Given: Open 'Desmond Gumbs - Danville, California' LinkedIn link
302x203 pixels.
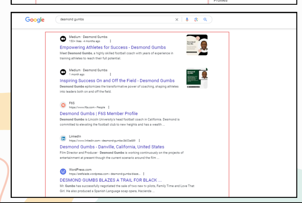Looking at the screenshot, I should click(x=112, y=147).
